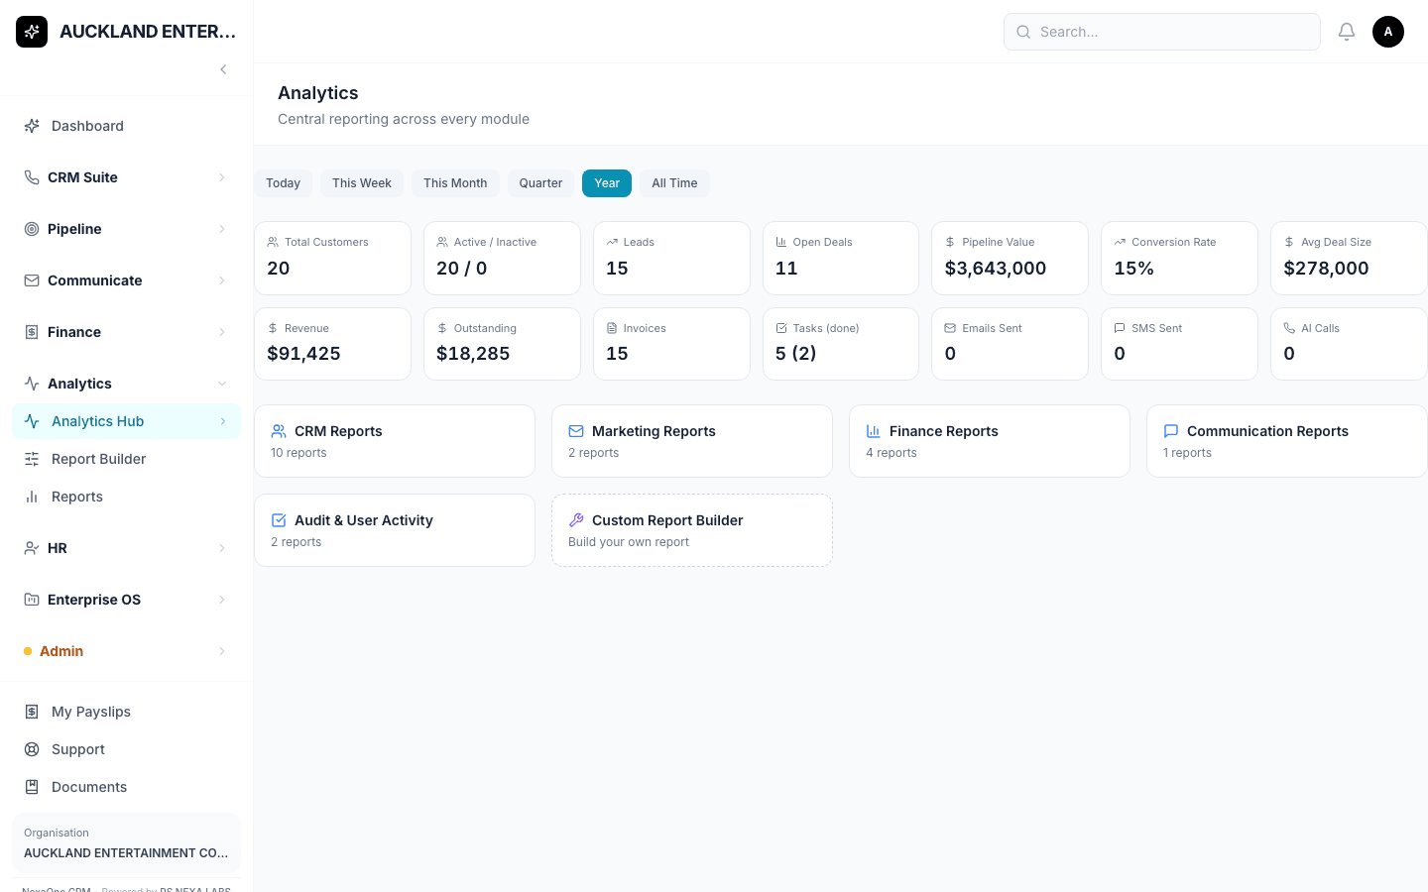Click the Conversion Rate 15% card
Screen dimensions: 1428x892
tap(1179, 258)
